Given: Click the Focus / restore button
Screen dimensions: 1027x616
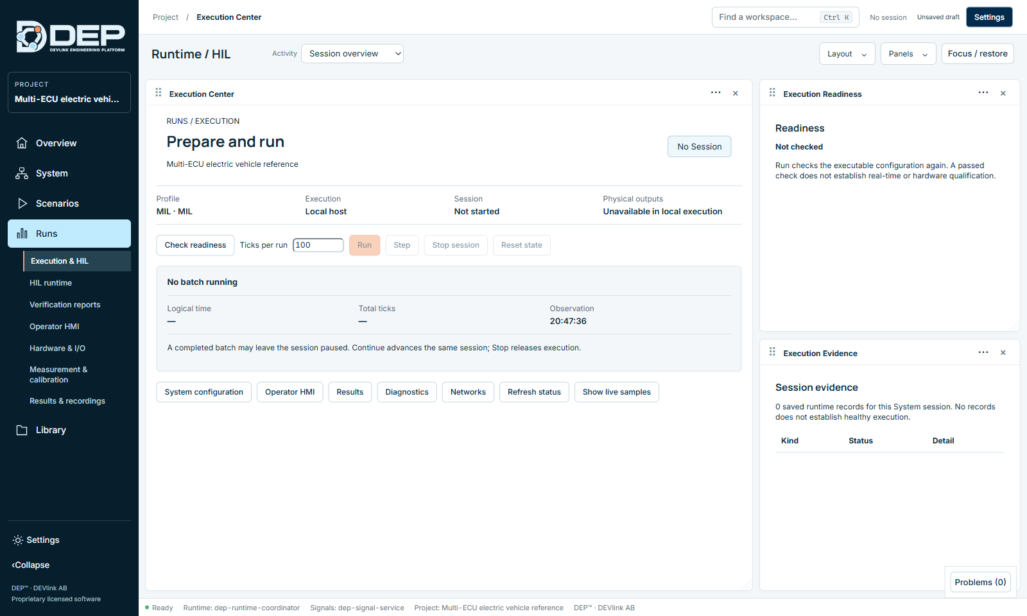Looking at the screenshot, I should (x=978, y=54).
